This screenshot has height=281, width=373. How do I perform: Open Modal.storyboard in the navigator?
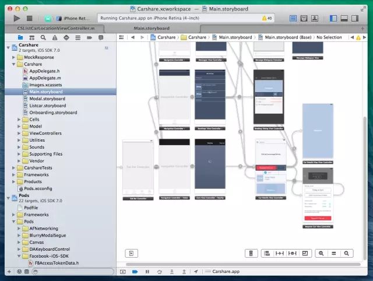click(x=47, y=99)
